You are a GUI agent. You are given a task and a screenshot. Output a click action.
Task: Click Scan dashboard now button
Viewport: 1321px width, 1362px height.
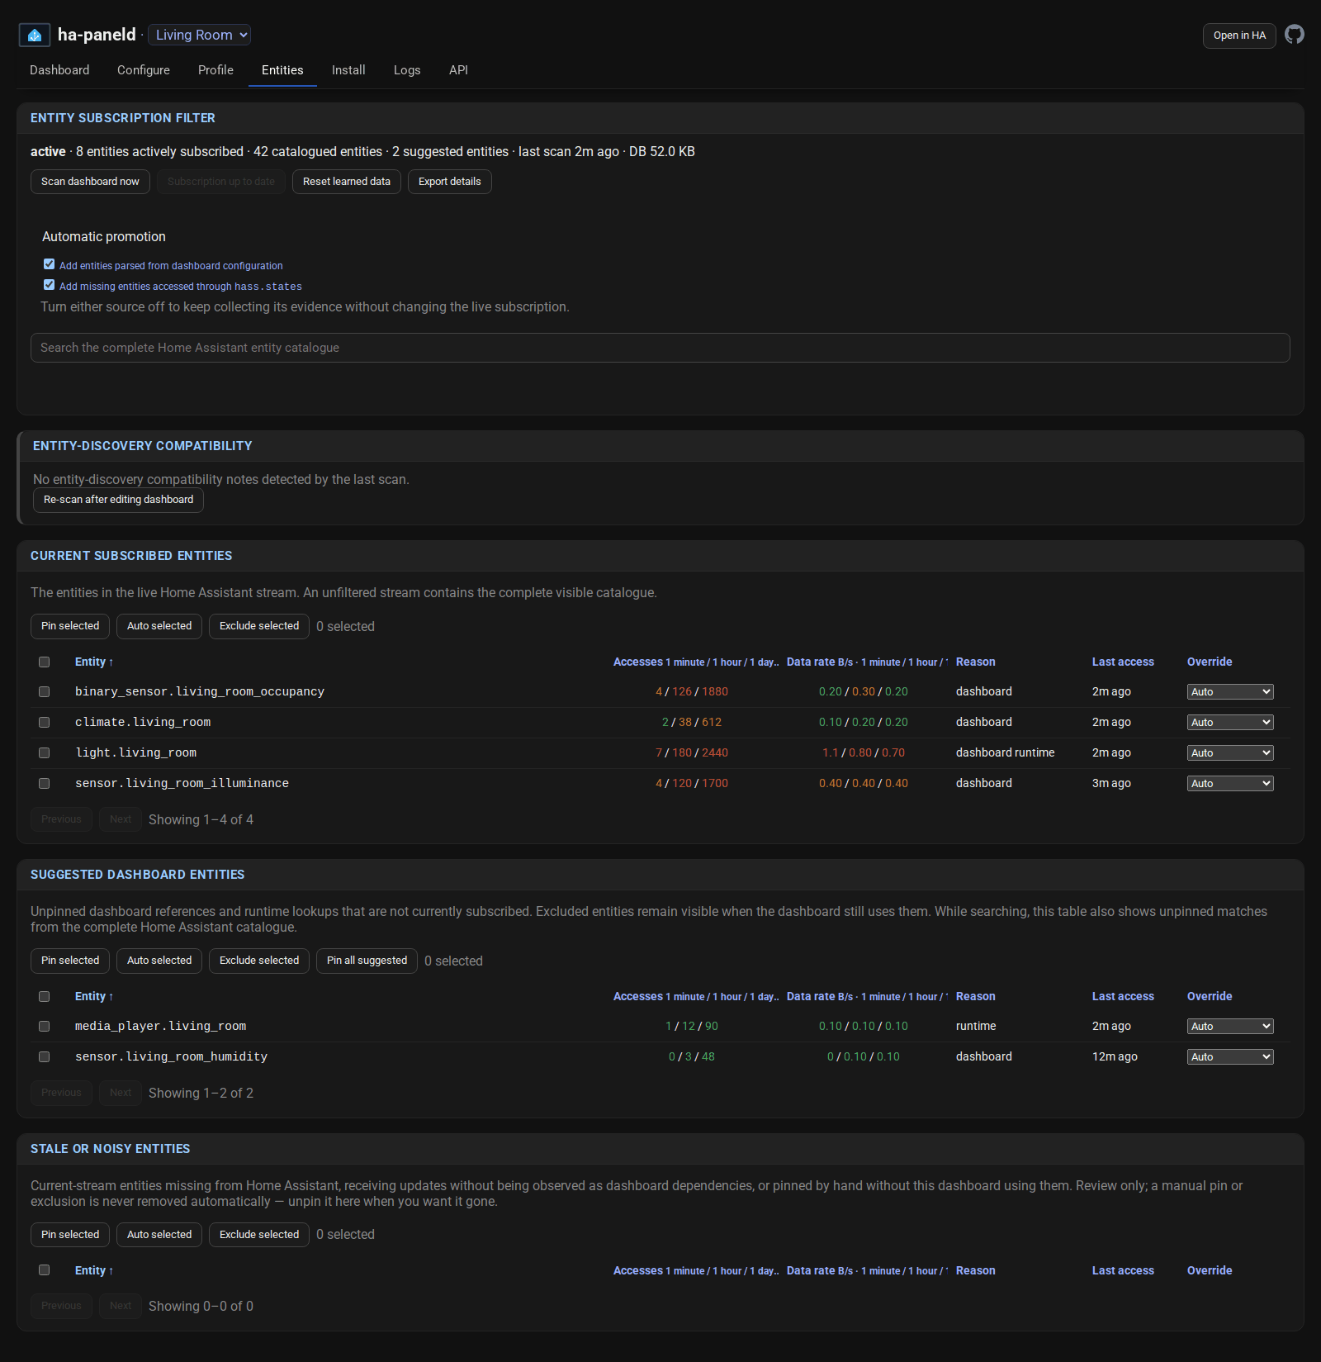[90, 182]
